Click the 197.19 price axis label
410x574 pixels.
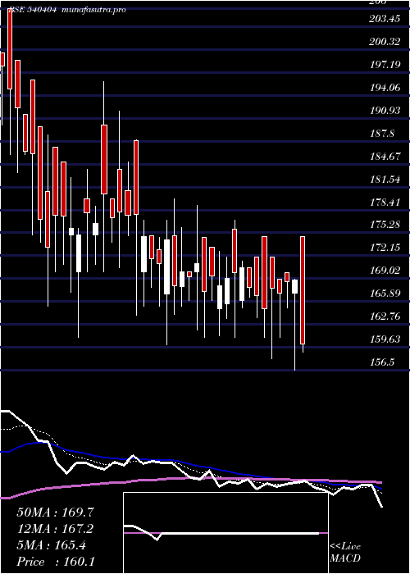[x=385, y=65]
